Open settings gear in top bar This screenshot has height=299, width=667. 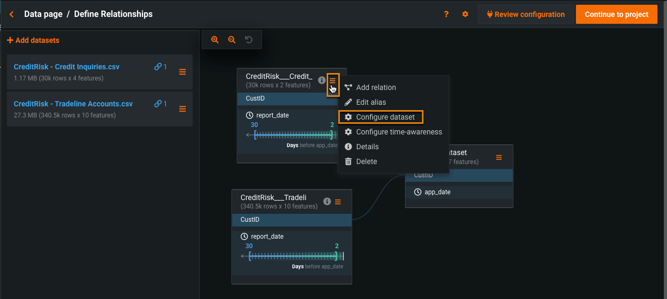[x=465, y=14]
